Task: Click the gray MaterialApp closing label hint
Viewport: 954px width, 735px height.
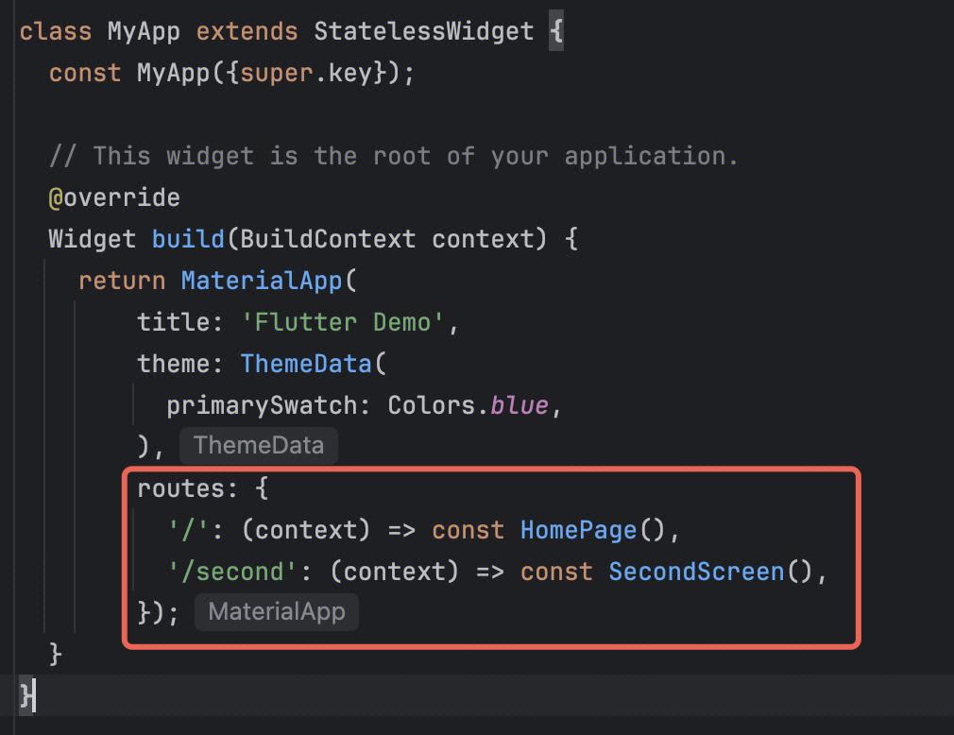Action: click(277, 612)
